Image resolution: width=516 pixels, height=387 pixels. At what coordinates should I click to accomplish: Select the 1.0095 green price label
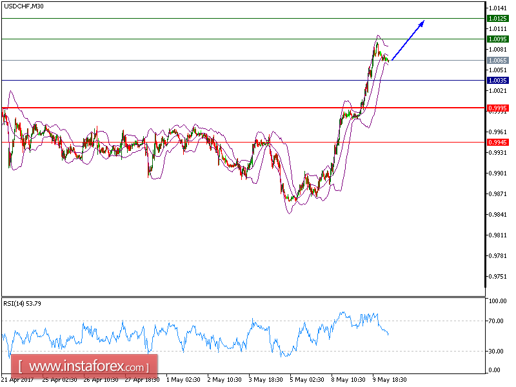point(497,39)
